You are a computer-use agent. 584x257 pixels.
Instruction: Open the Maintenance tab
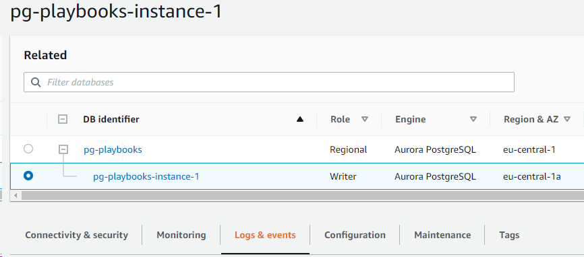[x=442, y=235]
